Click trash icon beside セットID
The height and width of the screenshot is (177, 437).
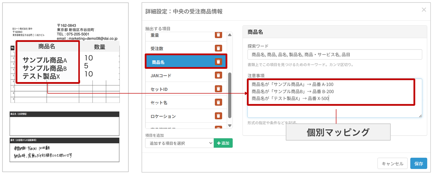pos(218,89)
